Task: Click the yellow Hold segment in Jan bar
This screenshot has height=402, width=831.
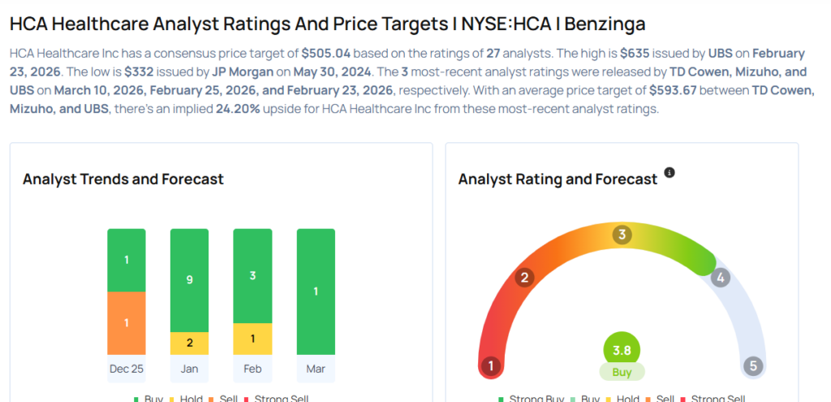Action: pos(189,343)
